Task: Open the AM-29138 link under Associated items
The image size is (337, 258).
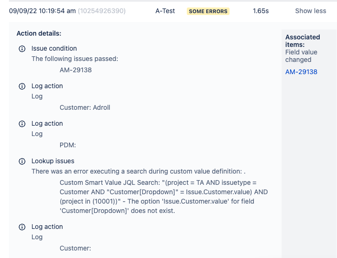Action: click(301, 72)
